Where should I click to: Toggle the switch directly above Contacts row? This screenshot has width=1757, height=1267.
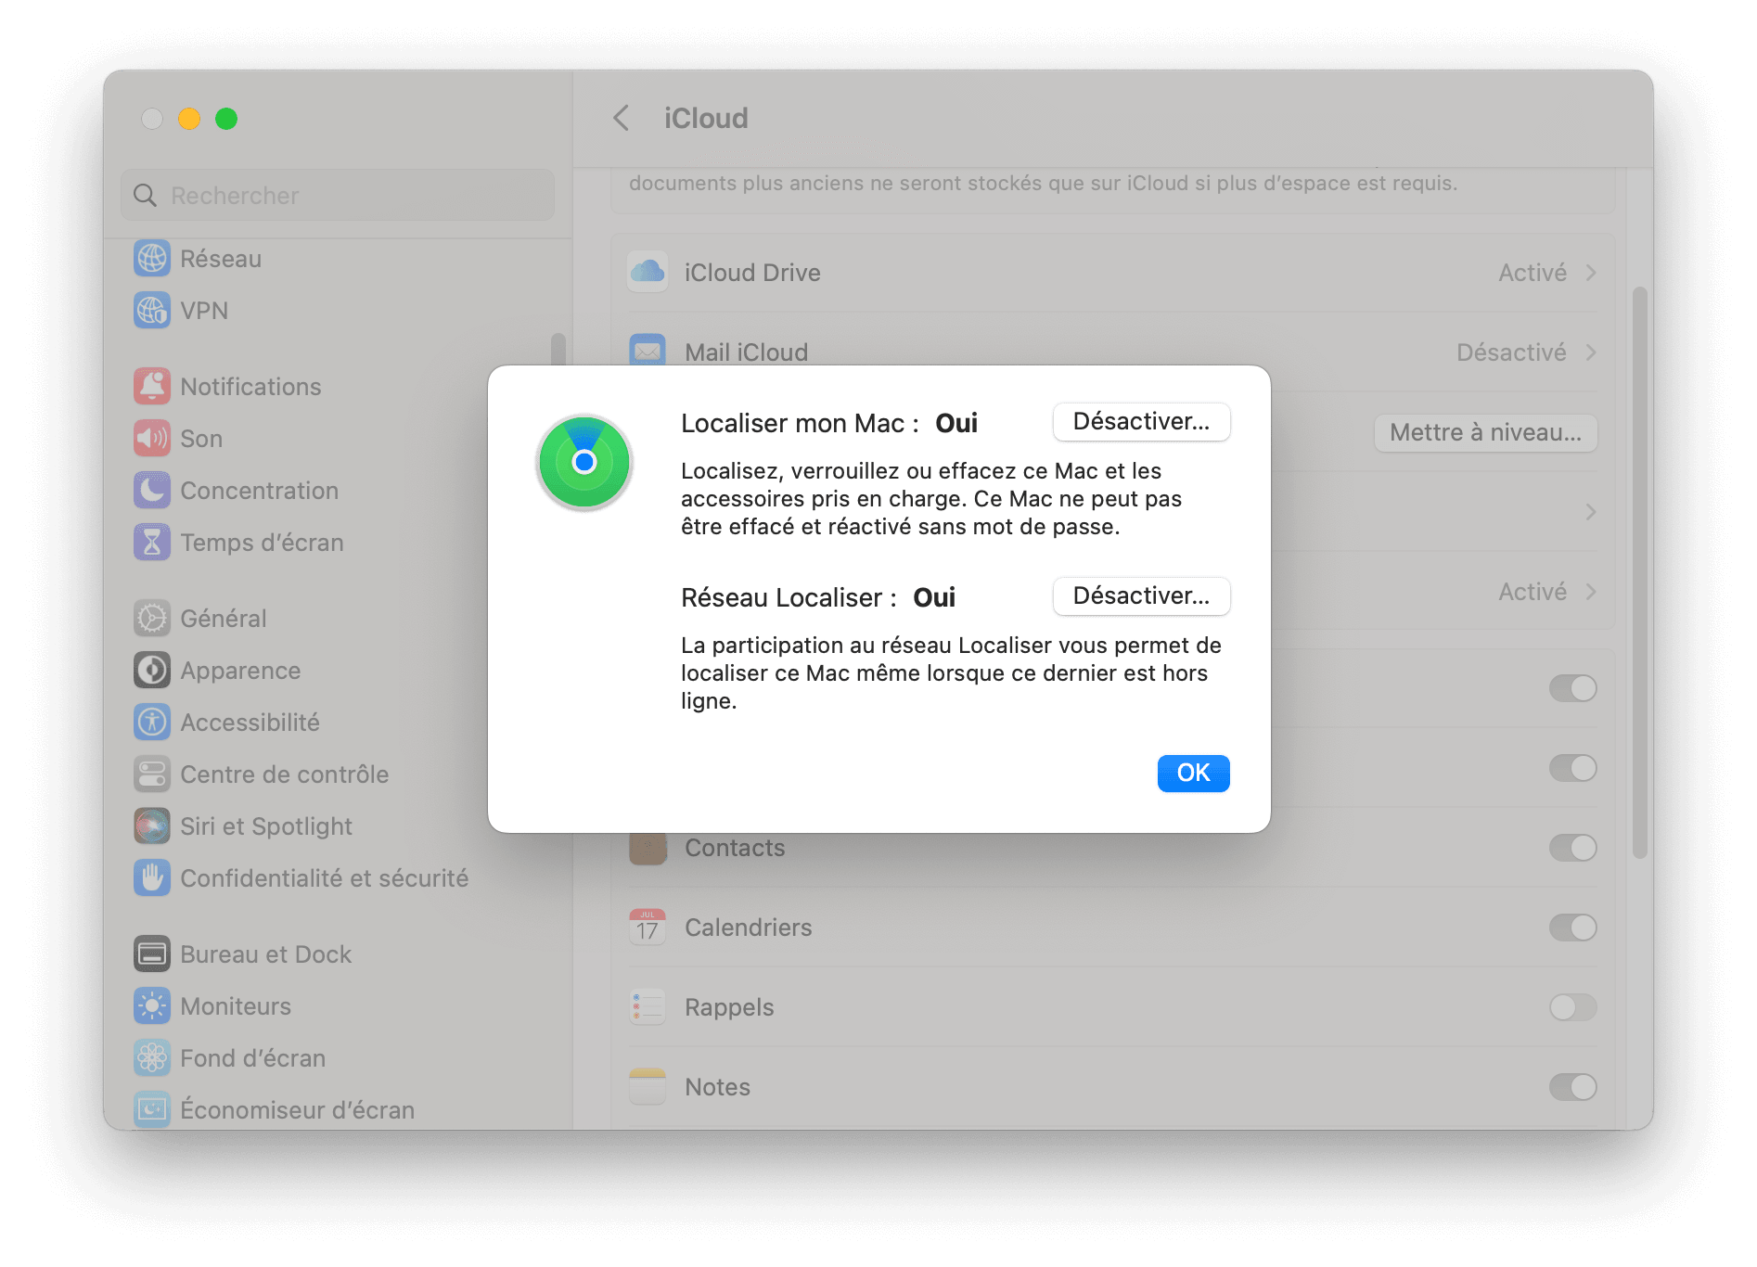pos(1572,767)
